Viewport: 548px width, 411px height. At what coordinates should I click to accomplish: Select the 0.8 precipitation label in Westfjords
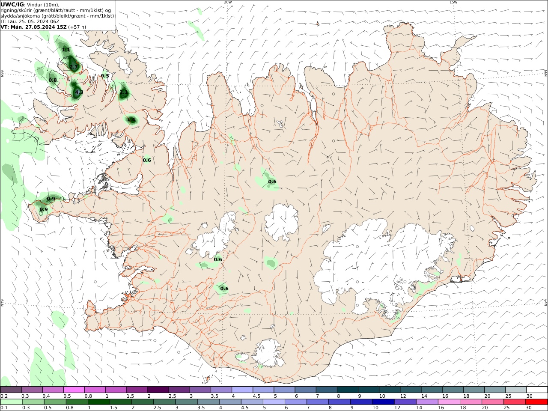[x=53, y=80]
